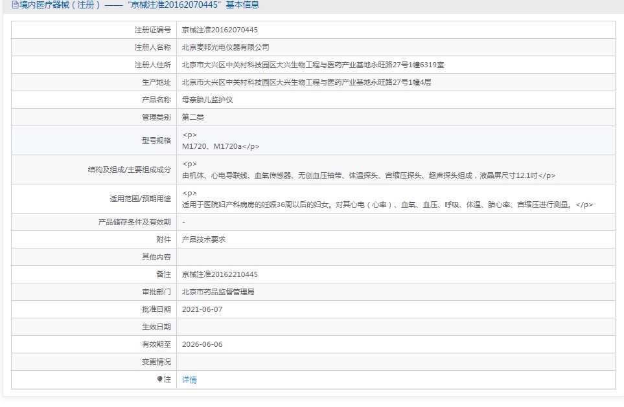Select the approval date 2021-06-07
The width and height of the screenshot is (624, 407).
tap(202, 310)
